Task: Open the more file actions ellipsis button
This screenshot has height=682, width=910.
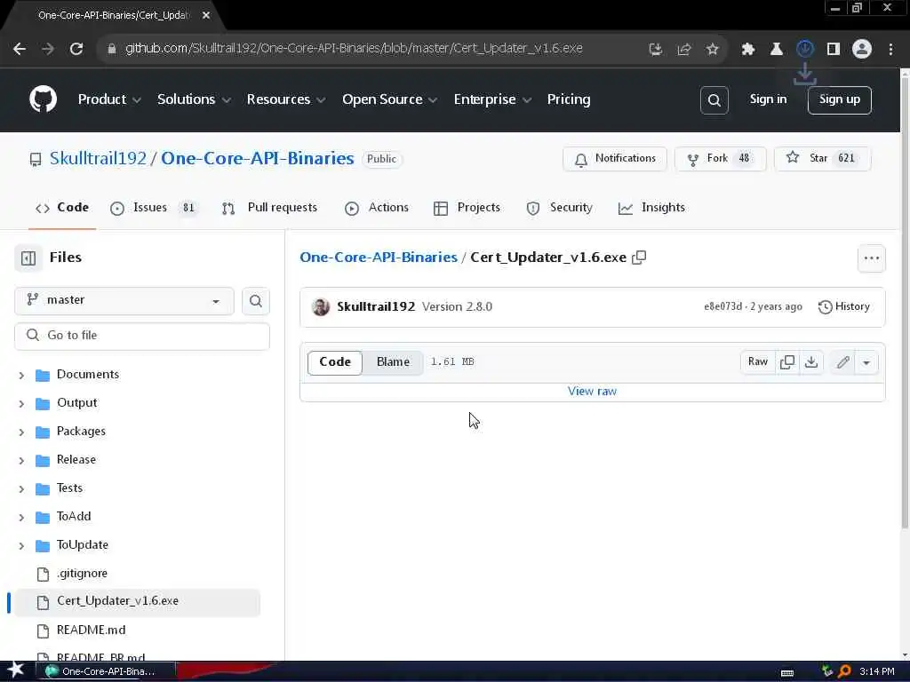Action: click(871, 258)
